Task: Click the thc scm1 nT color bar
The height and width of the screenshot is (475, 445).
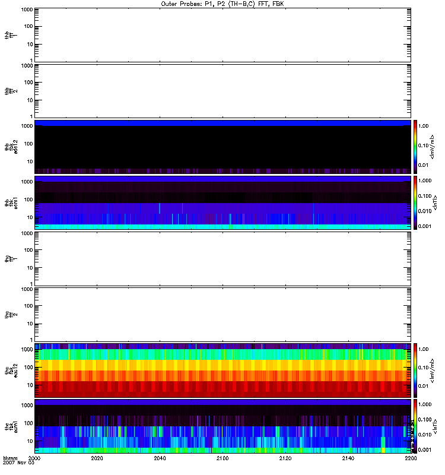Action: 415,426
